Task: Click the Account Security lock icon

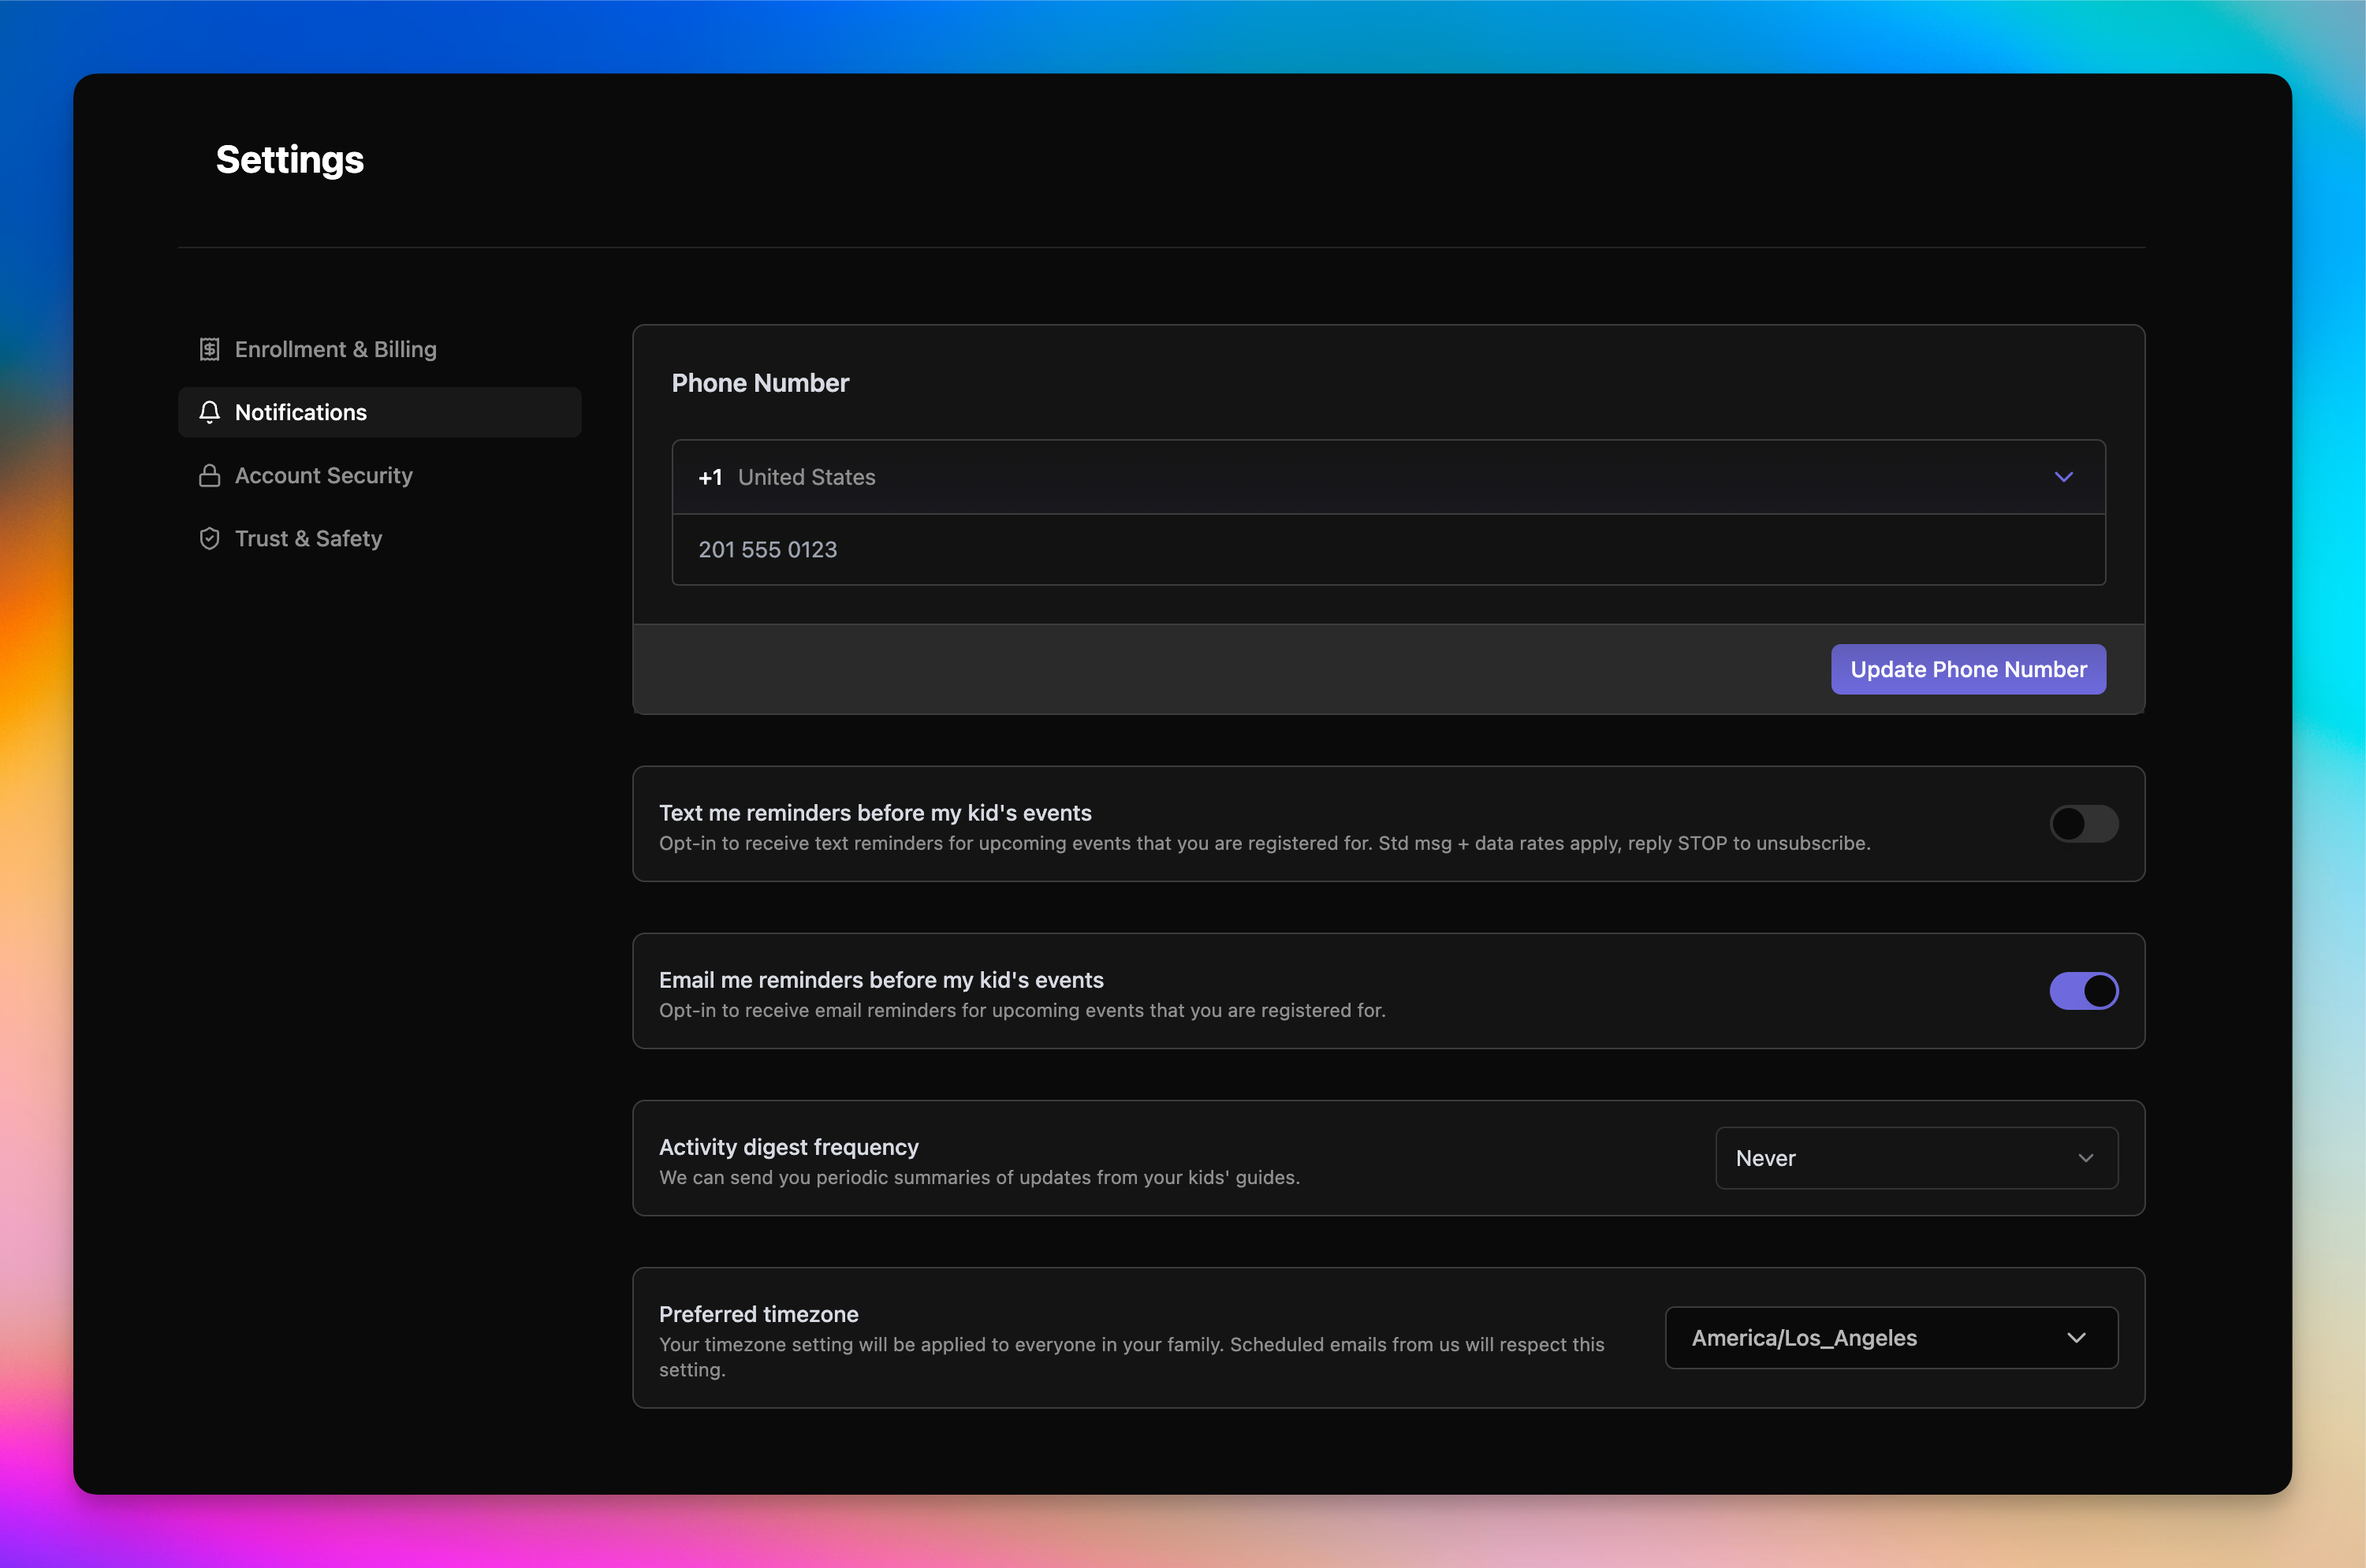Action: (209, 475)
